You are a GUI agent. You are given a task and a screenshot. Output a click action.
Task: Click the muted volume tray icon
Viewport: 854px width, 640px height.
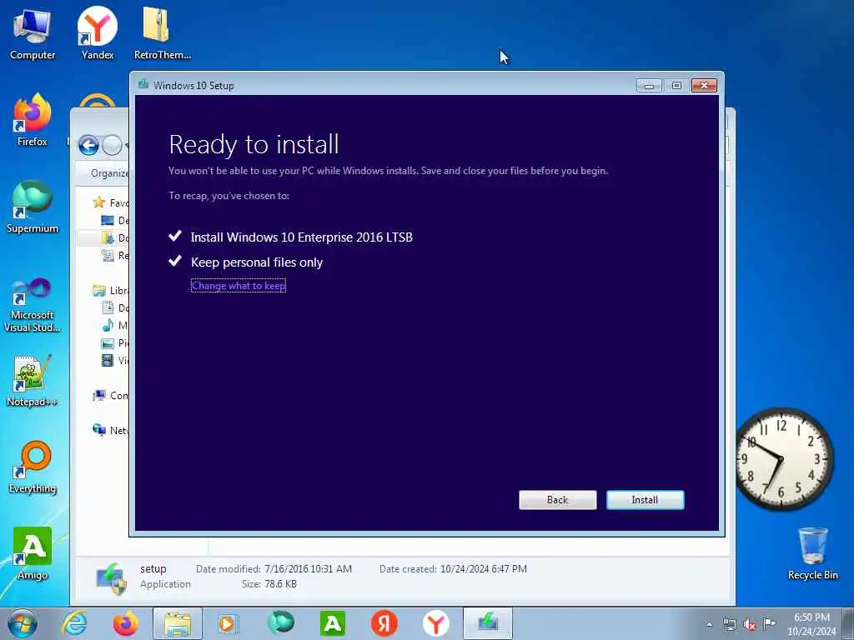pyautogui.click(x=750, y=624)
